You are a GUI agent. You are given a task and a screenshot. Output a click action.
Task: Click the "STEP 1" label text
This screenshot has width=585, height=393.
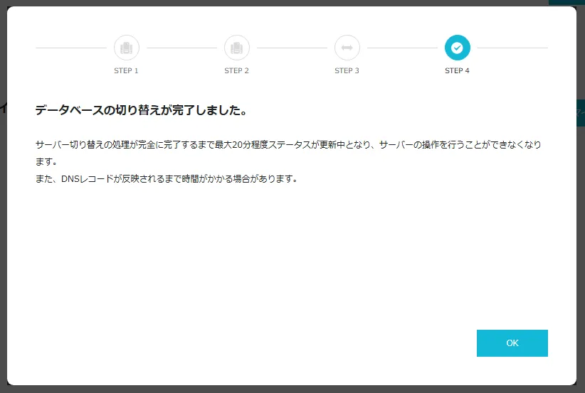tap(127, 71)
